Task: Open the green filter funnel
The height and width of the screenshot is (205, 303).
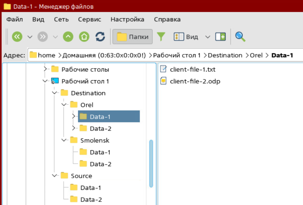Action: (x=161, y=37)
